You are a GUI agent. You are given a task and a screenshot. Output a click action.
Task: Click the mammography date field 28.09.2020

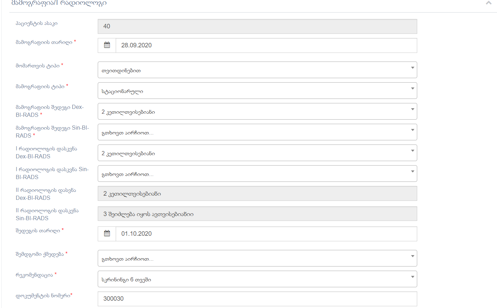pyautogui.click(x=266, y=45)
